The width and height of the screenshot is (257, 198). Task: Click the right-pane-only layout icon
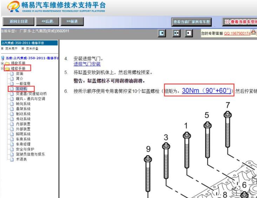point(189,33)
